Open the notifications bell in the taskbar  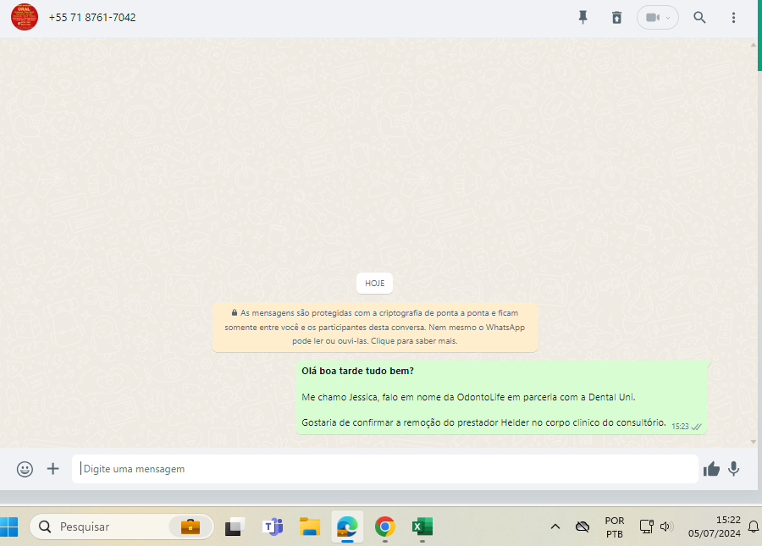(x=754, y=527)
